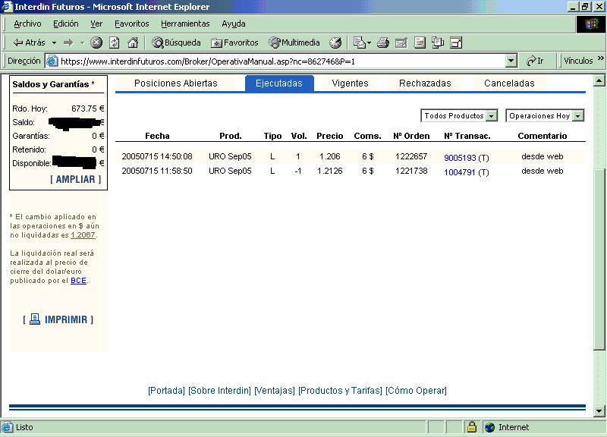Click the Internet zone globe icon
Viewport: 607px width, 437px height.
point(489,427)
